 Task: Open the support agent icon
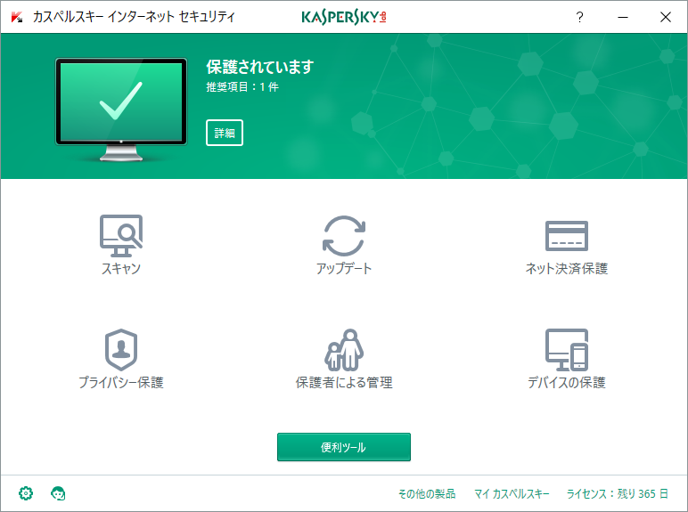click(58, 493)
